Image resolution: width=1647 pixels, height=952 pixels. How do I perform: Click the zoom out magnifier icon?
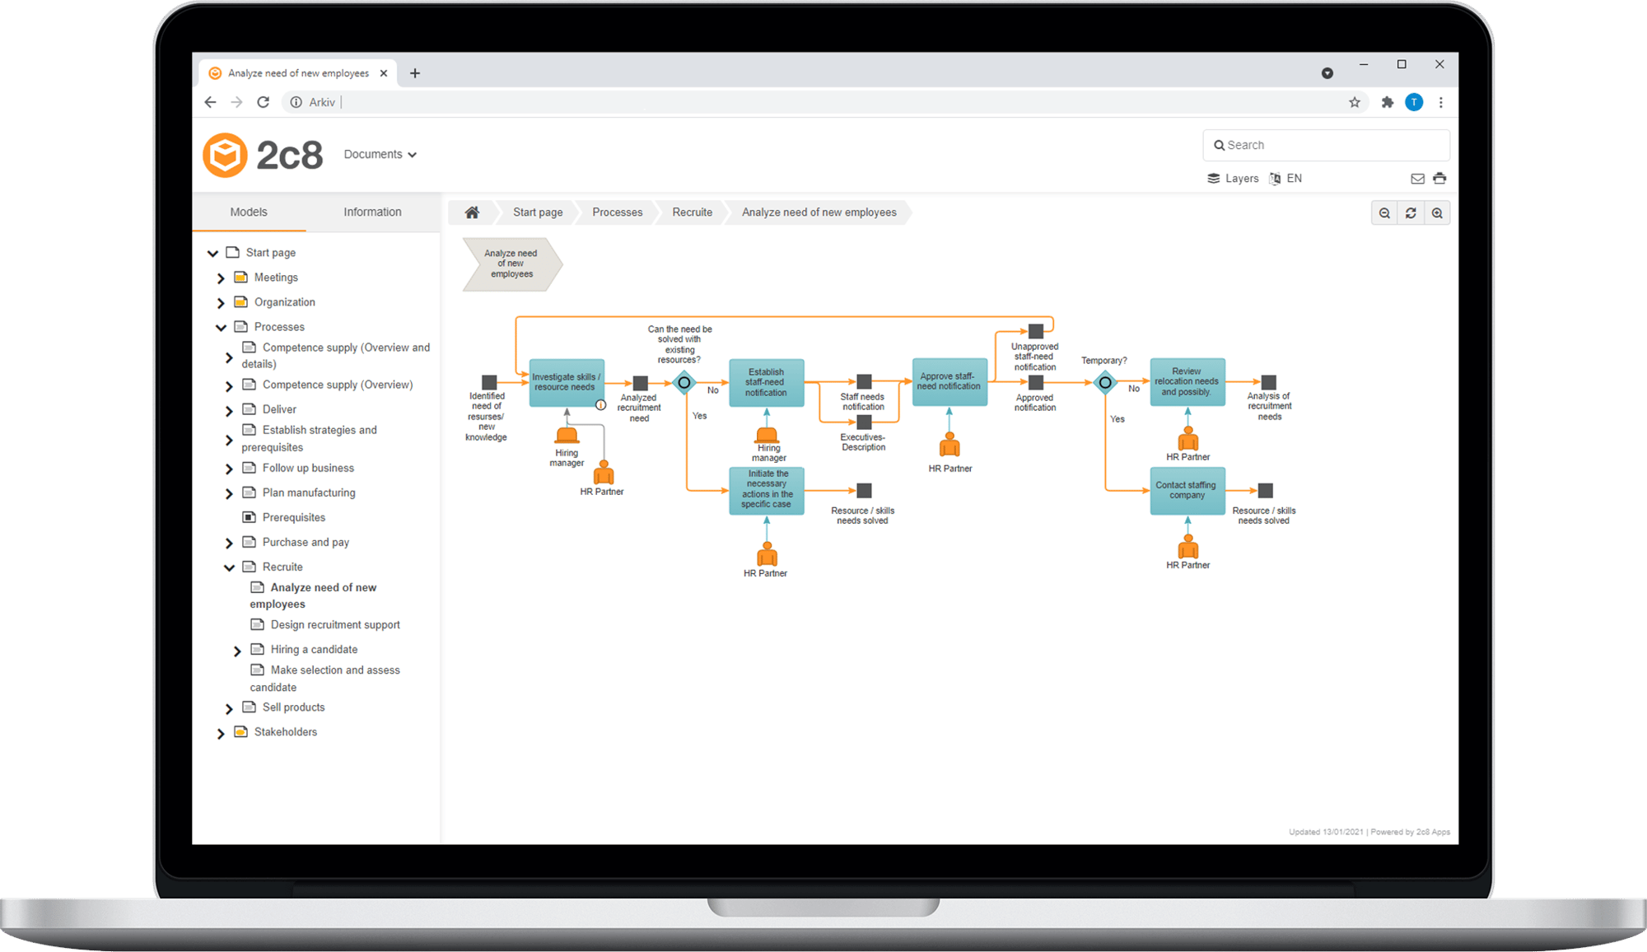pyautogui.click(x=1384, y=213)
